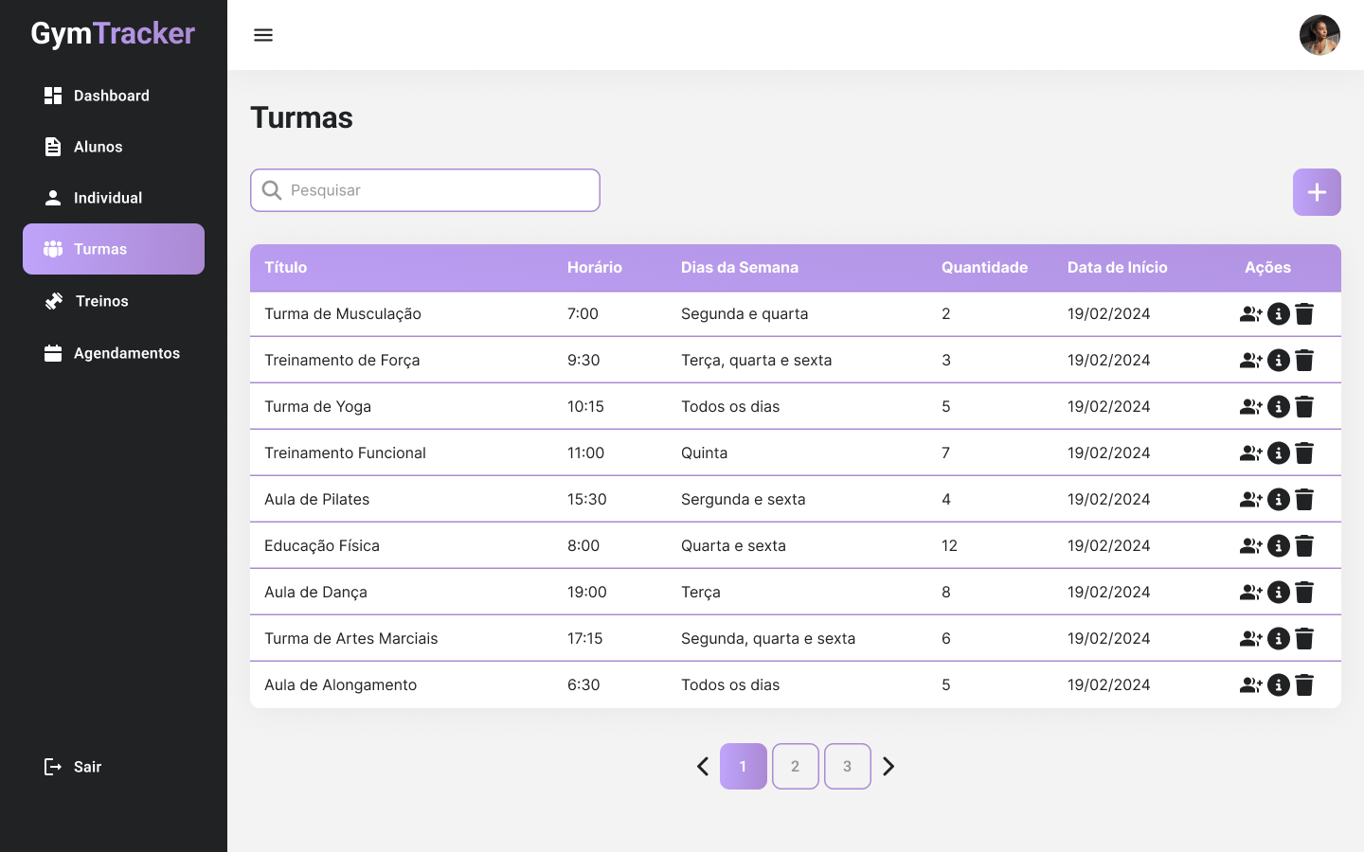Open Agendamentos from the sidebar
The width and height of the screenshot is (1364, 852).
127,353
